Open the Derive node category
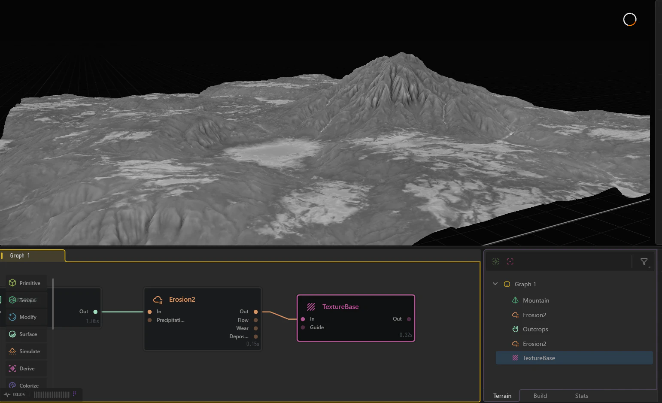Image resolution: width=662 pixels, height=403 pixels. (26, 369)
